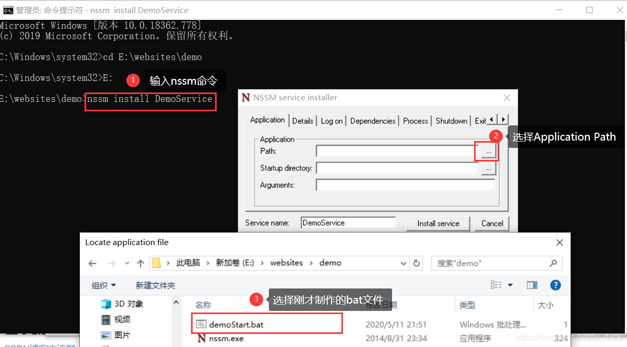Select 3D 对象 in navigation pane

coord(122,304)
